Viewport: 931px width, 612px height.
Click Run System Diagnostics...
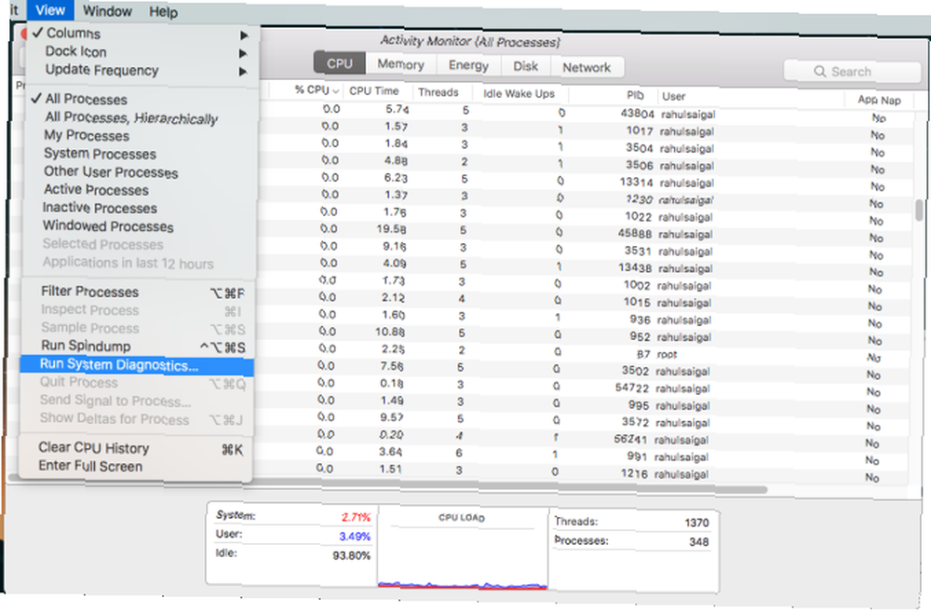pos(137,366)
